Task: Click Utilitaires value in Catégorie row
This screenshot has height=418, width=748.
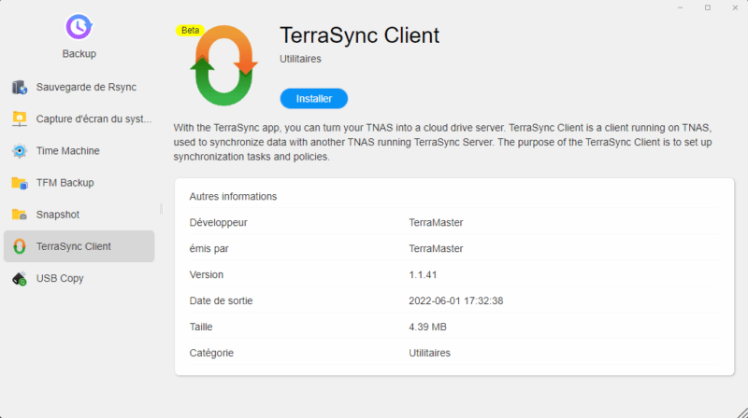Action: tap(429, 354)
